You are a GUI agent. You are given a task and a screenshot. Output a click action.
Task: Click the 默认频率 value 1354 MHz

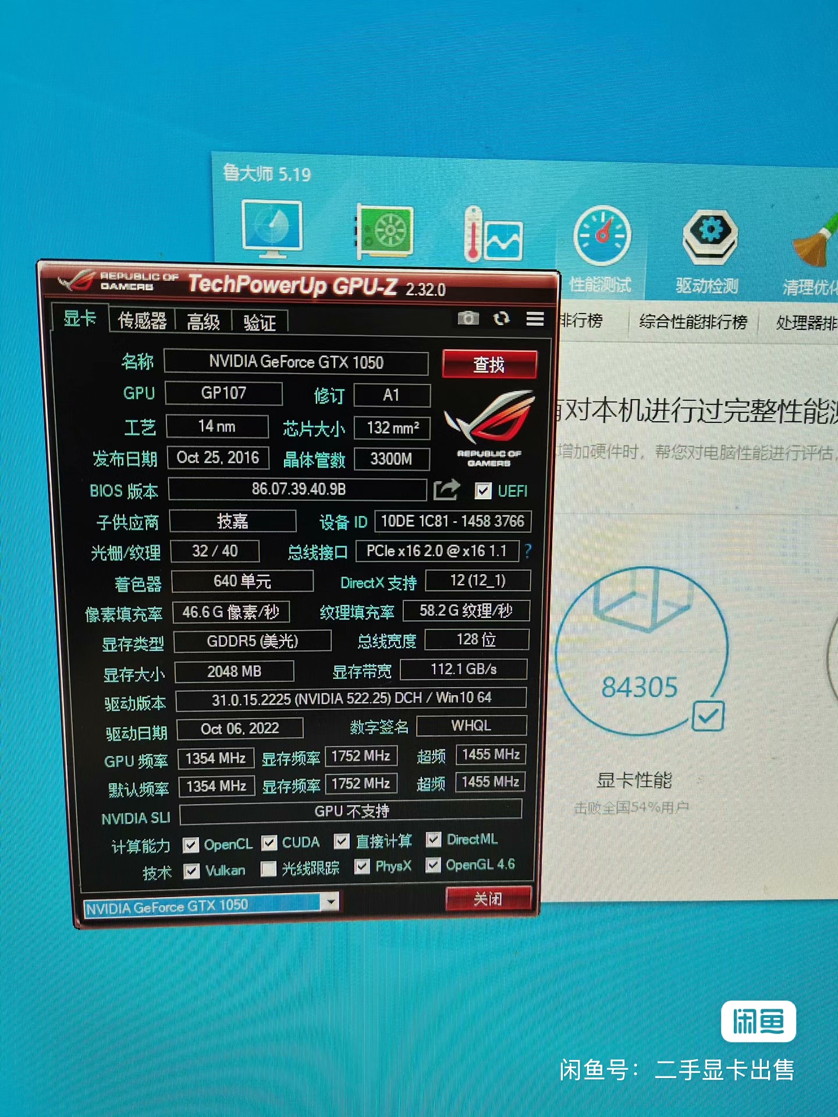[216, 787]
